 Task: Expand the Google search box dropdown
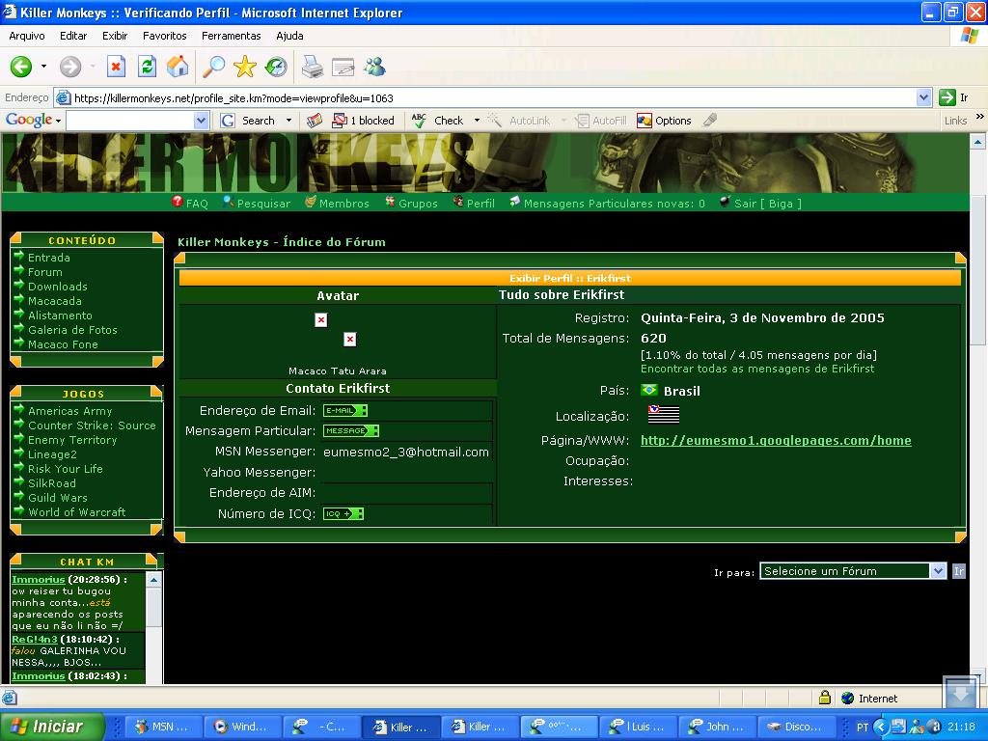201,121
